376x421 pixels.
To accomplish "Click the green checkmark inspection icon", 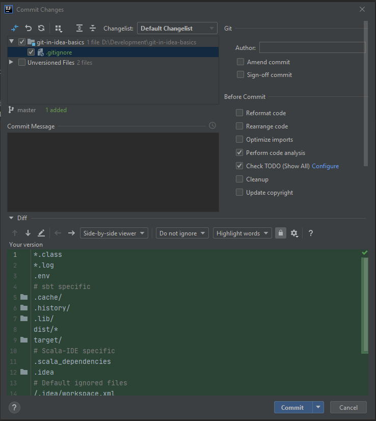I will pyautogui.click(x=364, y=252).
